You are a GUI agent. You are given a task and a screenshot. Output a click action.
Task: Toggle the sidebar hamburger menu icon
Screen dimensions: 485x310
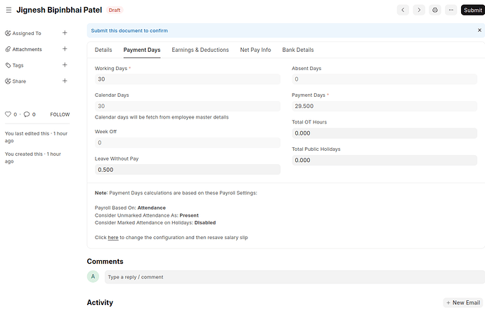point(8,11)
